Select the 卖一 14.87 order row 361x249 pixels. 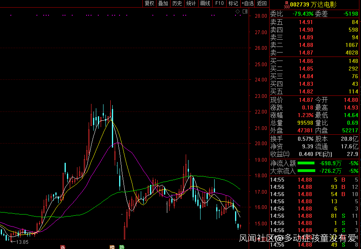pos(314,53)
